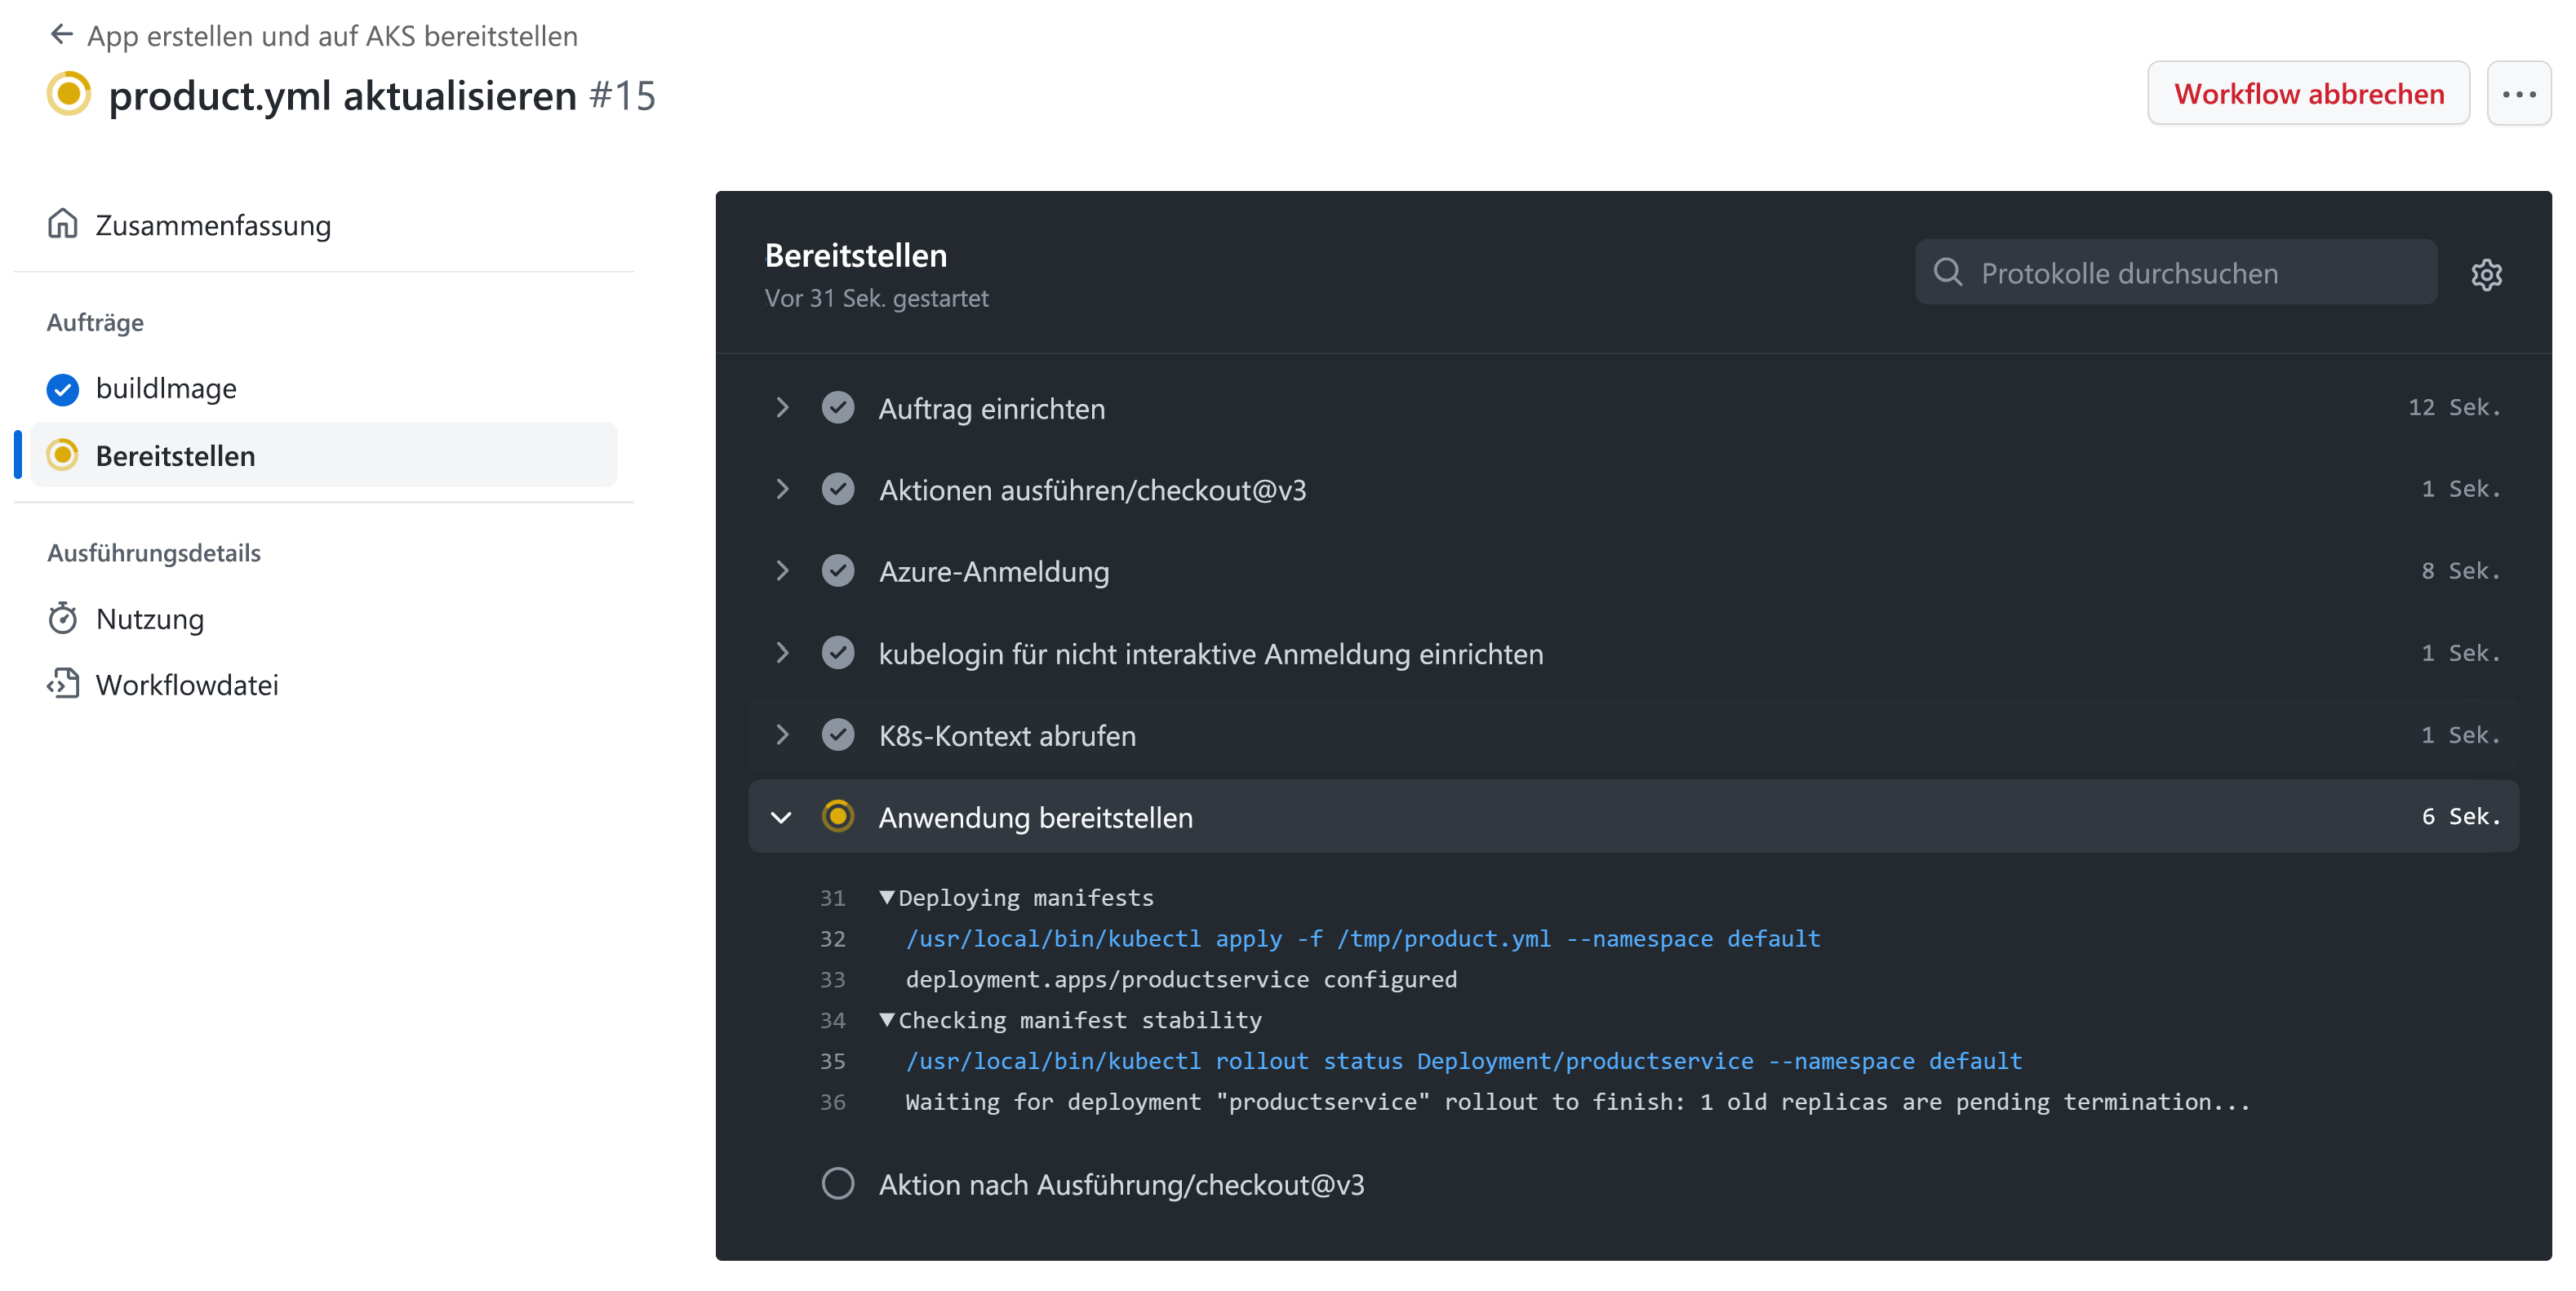
Task: Expand the Azure-Anmeldung step logs
Action: [x=782, y=571]
